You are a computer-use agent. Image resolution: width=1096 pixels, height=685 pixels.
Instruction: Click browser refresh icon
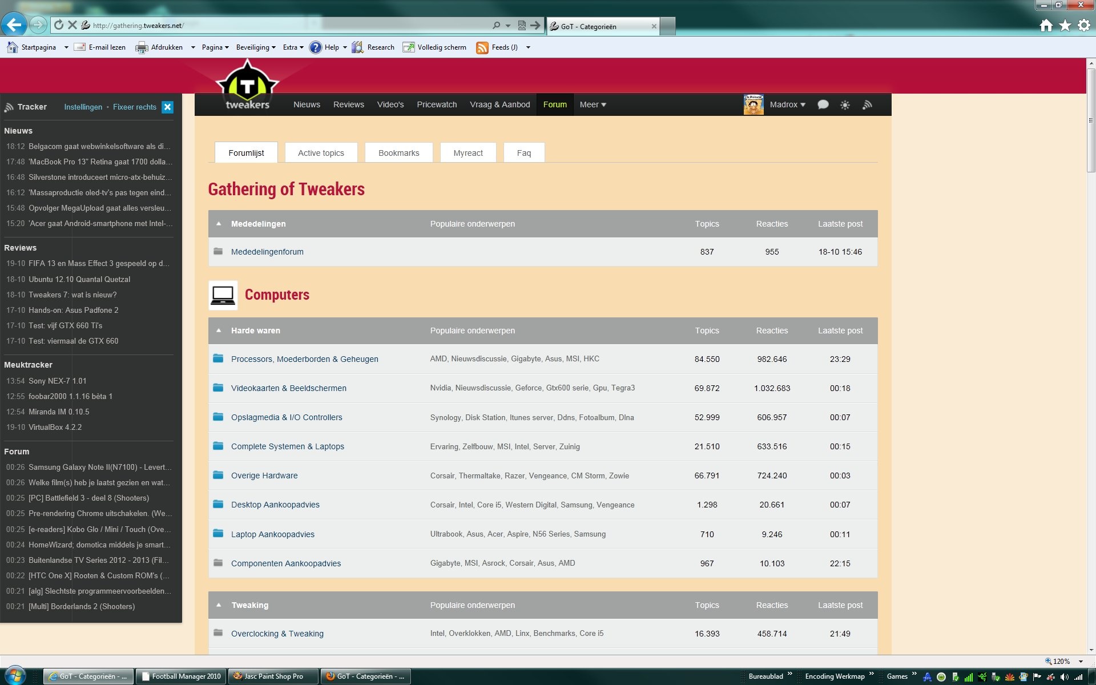58,25
